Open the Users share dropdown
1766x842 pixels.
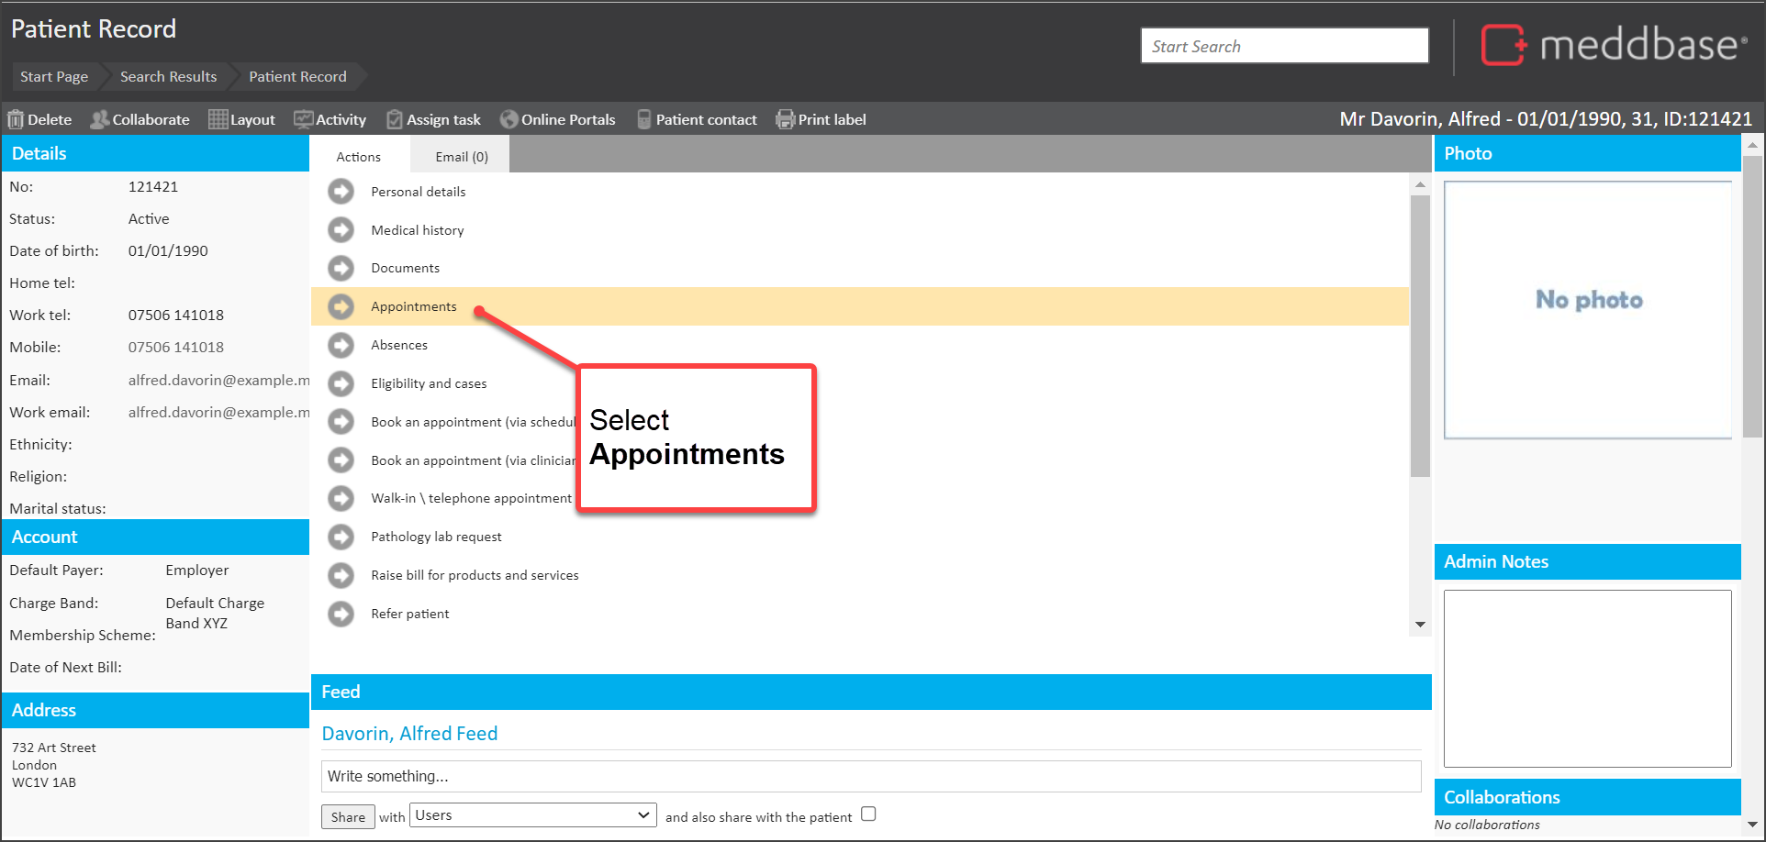532,815
